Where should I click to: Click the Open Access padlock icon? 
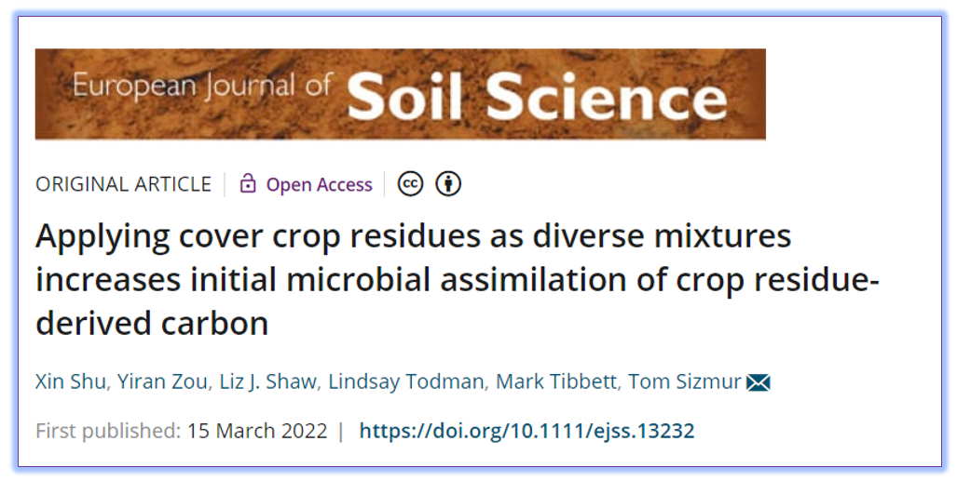(247, 183)
